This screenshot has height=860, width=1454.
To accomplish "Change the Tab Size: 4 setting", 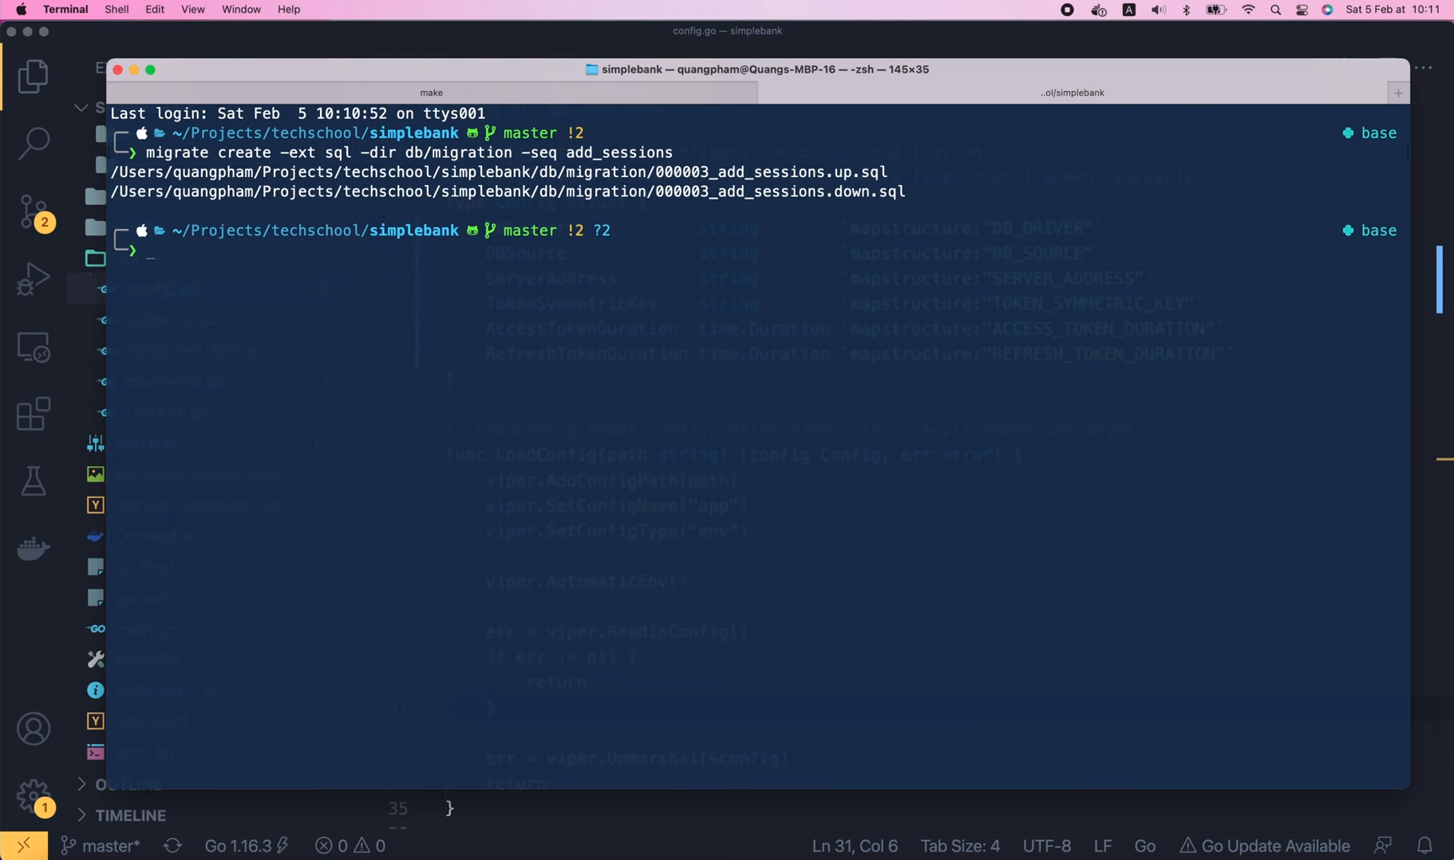I will coord(960,846).
